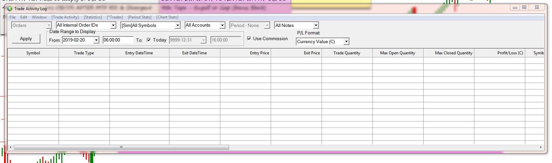This screenshot has height=163, width=552.
Task: Click the Max Open Quantity column header
Action: 398,53
